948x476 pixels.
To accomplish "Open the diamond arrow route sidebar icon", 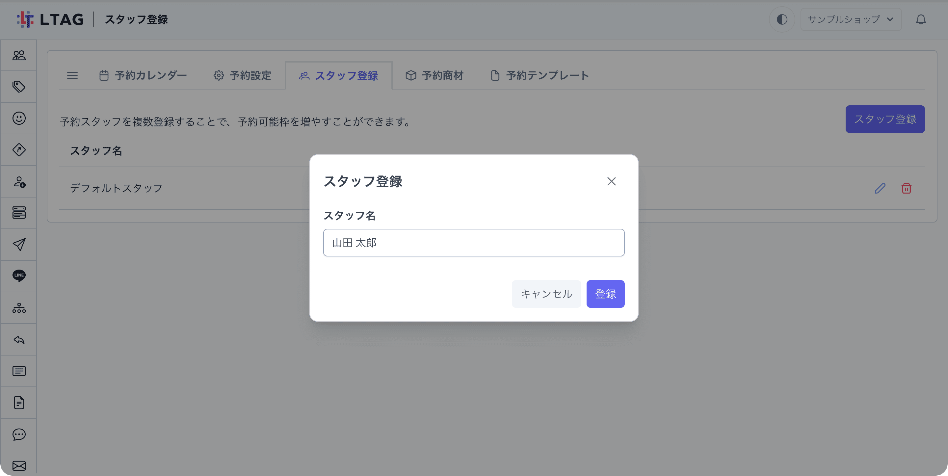I will pyautogui.click(x=19, y=150).
